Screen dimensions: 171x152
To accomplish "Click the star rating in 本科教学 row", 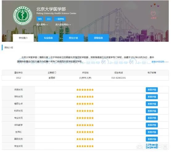I will pyautogui.click(x=85, y=125).
